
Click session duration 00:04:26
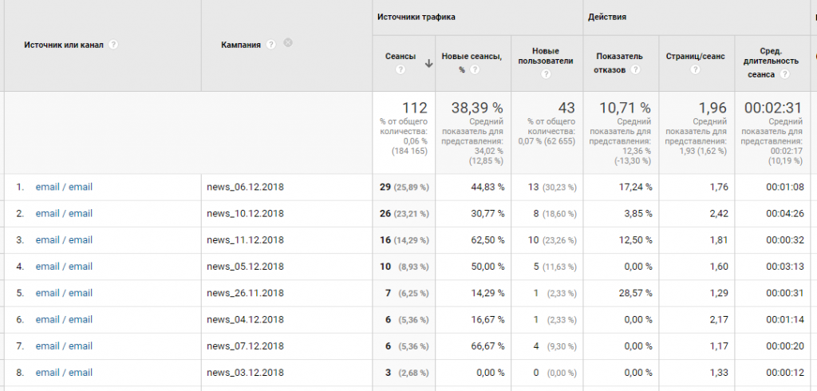tap(785, 214)
